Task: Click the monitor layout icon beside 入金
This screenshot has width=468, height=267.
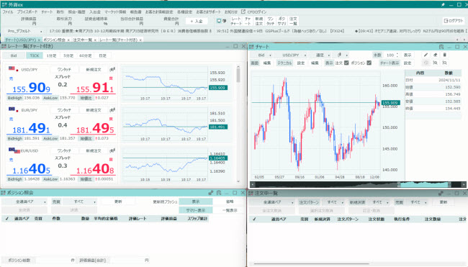Action: (219, 21)
